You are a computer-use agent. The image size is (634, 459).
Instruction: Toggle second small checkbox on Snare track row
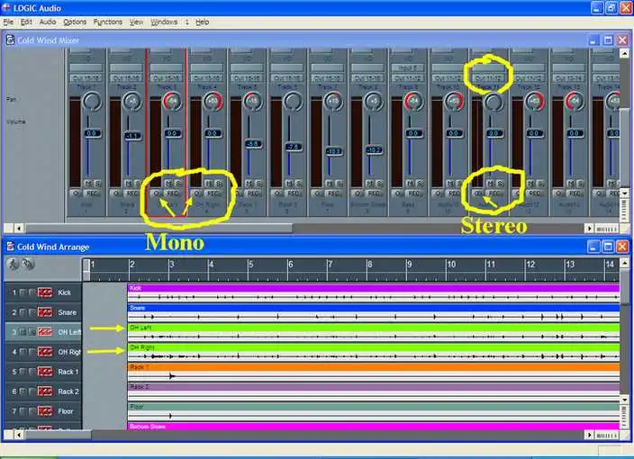32,312
